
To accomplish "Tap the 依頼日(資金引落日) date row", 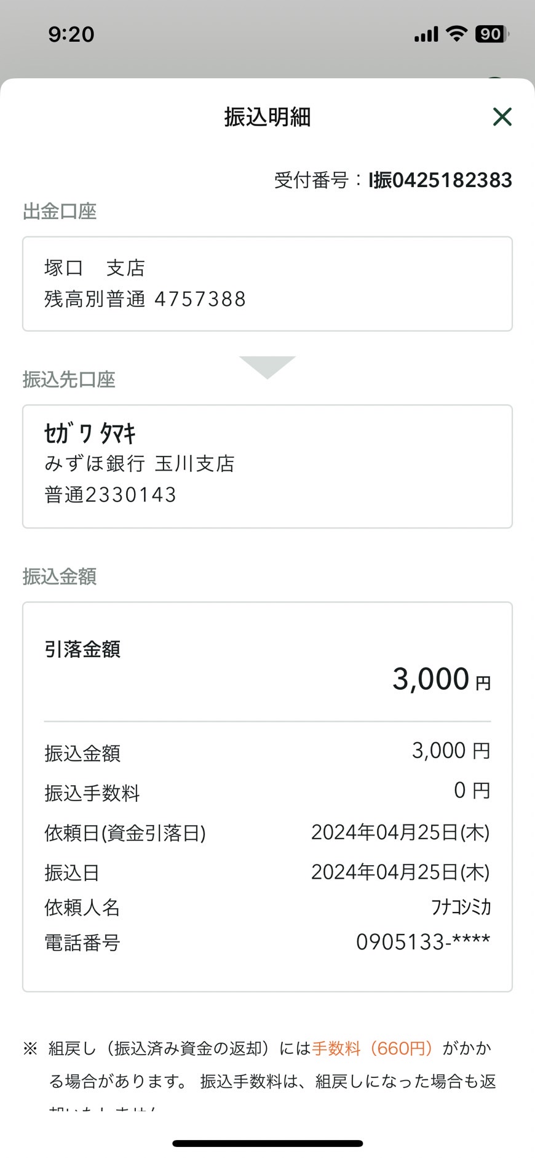I will coord(267,833).
